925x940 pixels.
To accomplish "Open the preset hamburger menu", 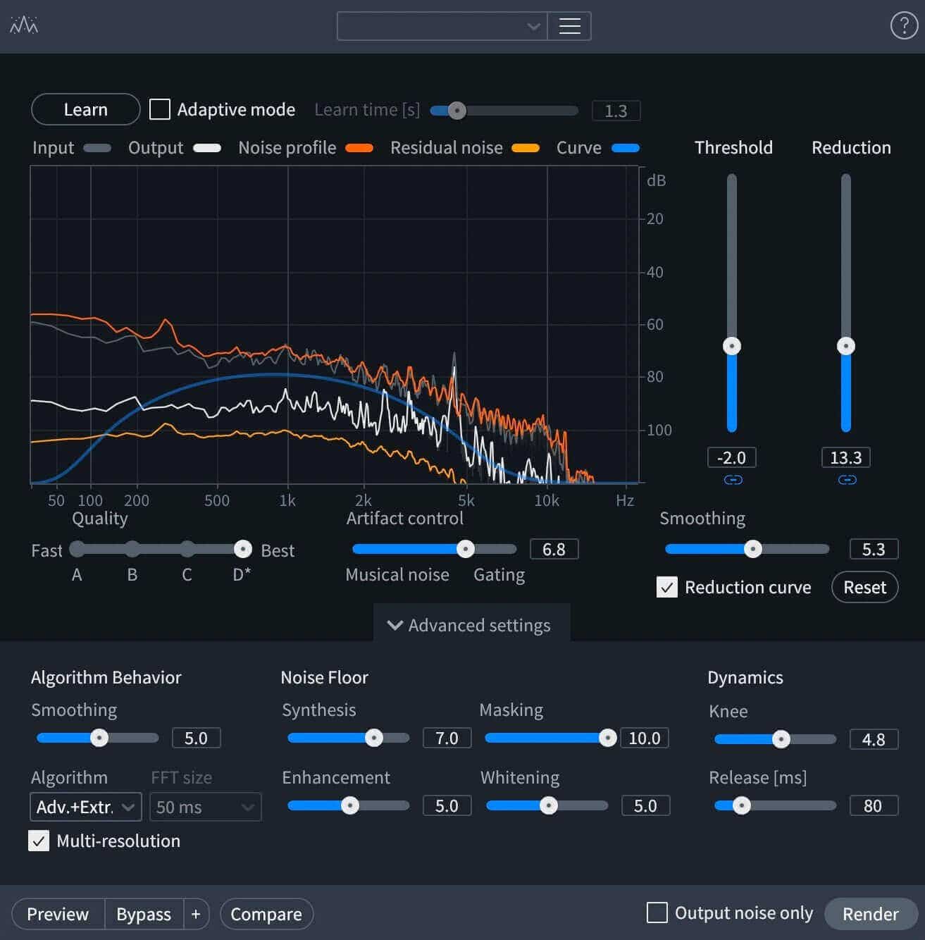I will 569,26.
